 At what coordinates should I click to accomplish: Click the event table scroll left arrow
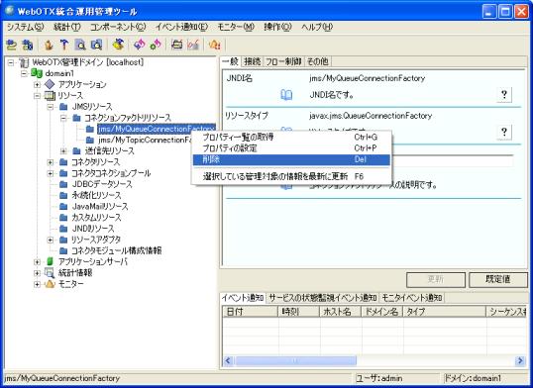coord(228,360)
